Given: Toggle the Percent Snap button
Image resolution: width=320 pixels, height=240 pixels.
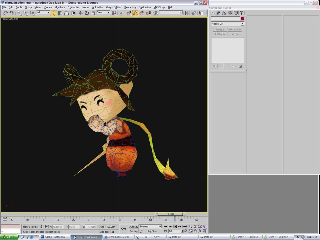Looking at the screenshot, I should (x=142, y=13).
